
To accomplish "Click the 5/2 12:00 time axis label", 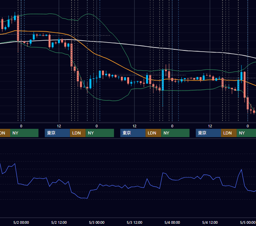I will point(59,222).
